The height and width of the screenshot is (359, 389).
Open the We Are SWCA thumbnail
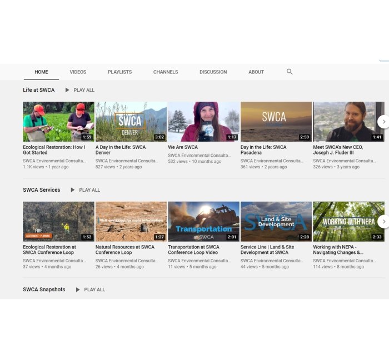click(204, 122)
